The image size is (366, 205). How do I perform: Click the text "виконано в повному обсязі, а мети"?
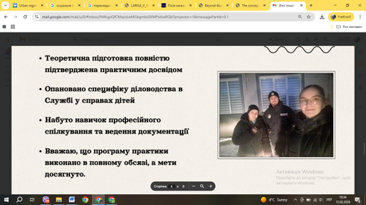coord(110,162)
